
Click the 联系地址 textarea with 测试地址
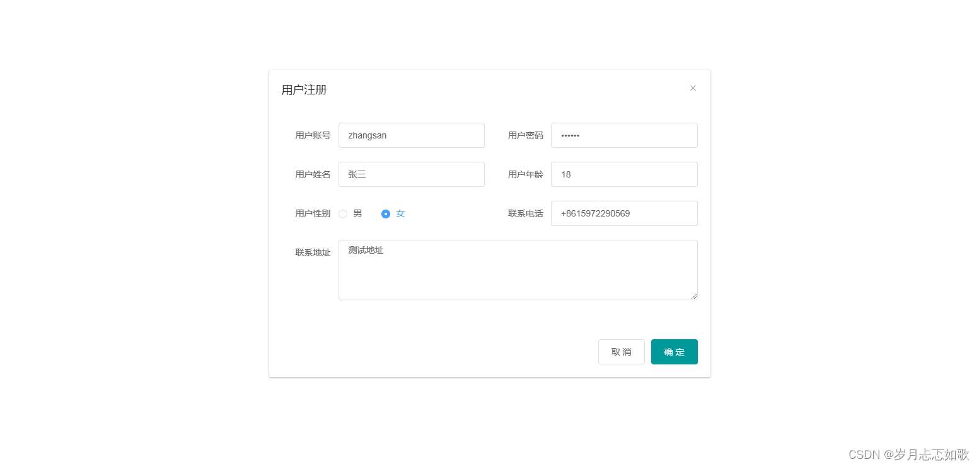pyautogui.click(x=518, y=270)
